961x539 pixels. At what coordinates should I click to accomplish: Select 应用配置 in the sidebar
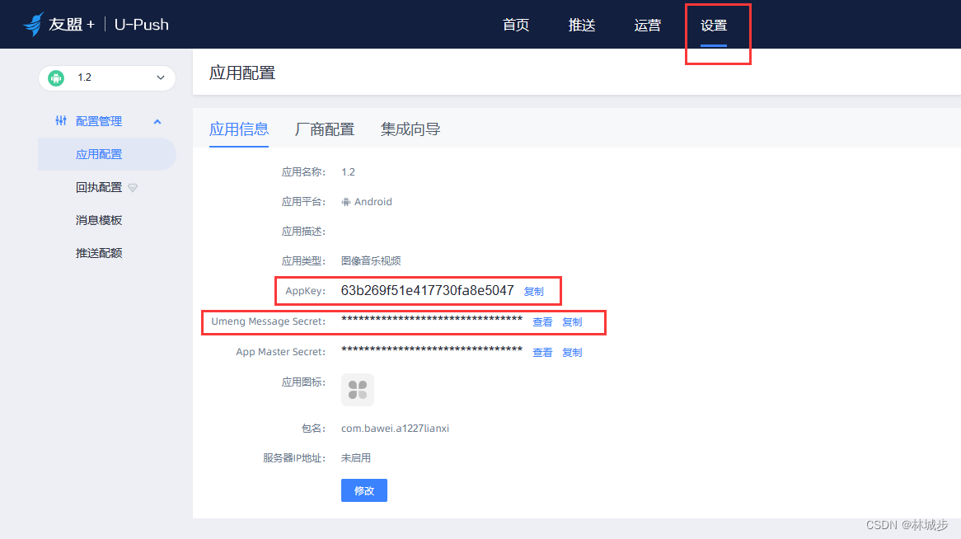point(107,154)
